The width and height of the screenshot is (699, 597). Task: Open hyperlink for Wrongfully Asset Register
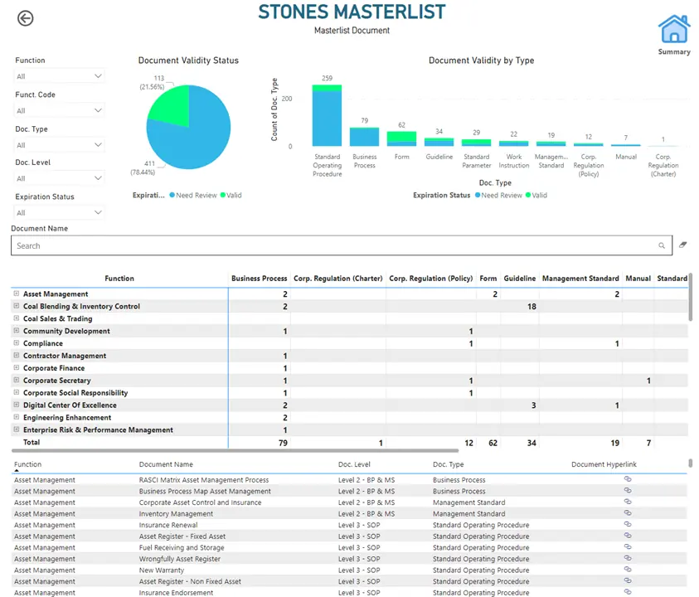[627, 558]
